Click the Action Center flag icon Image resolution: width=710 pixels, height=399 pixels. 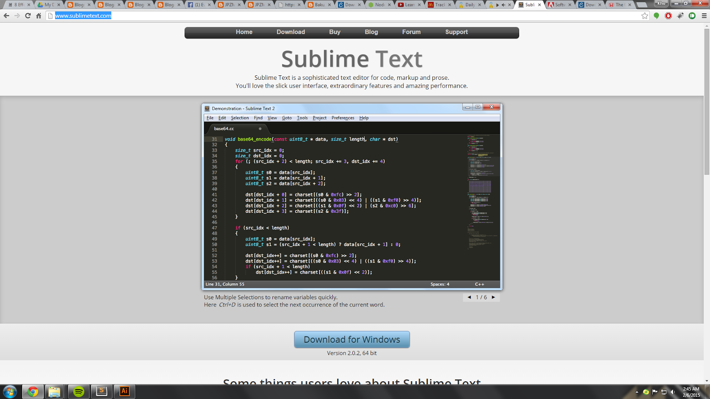[x=655, y=392]
